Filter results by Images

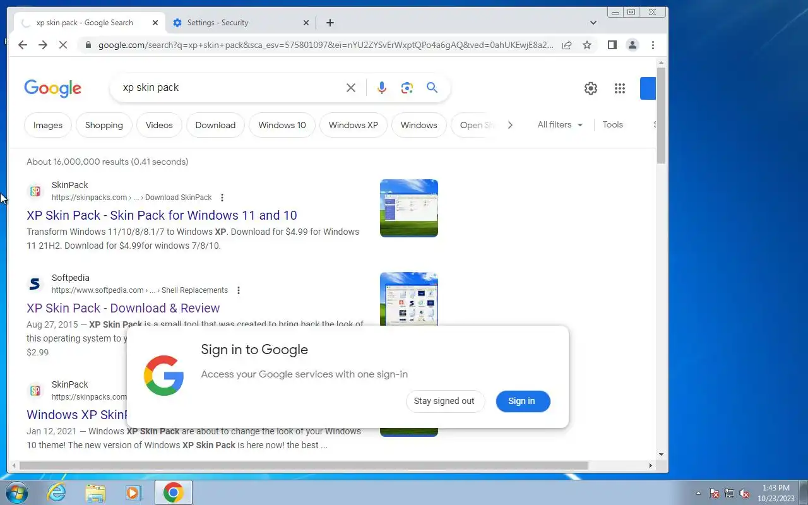tap(48, 125)
